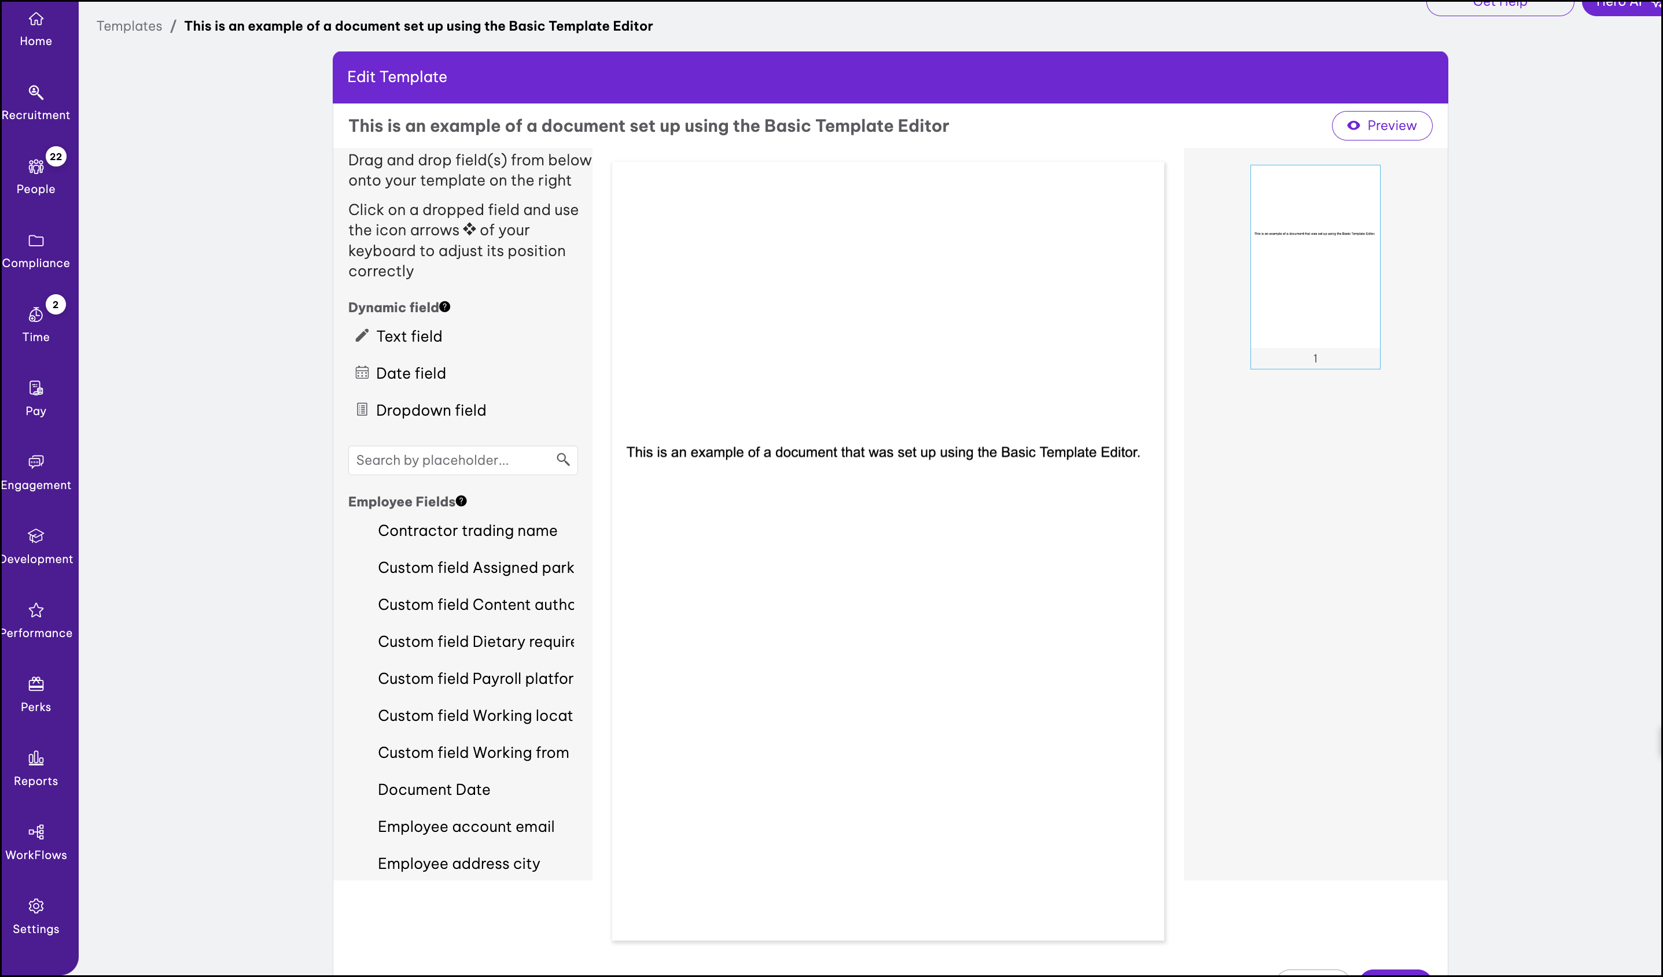Image resolution: width=1663 pixels, height=977 pixels.
Task: Click the Employee Fields help icon
Action: click(x=461, y=501)
